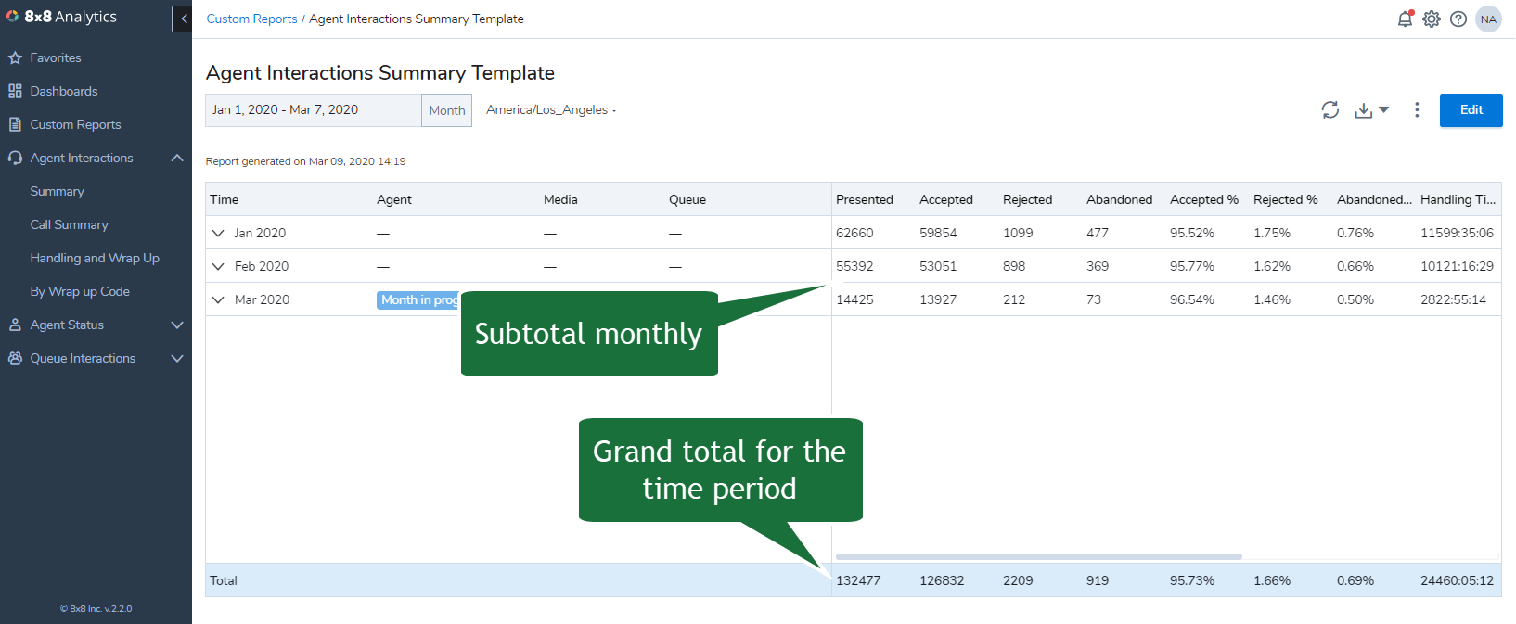Click the Jan 2020 Accepted % 95.52%

(x=1192, y=233)
